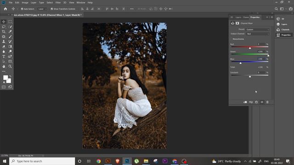This screenshot has height=165, width=294.
Task: Open the Output Channel Red dropdown
Action: [258, 34]
